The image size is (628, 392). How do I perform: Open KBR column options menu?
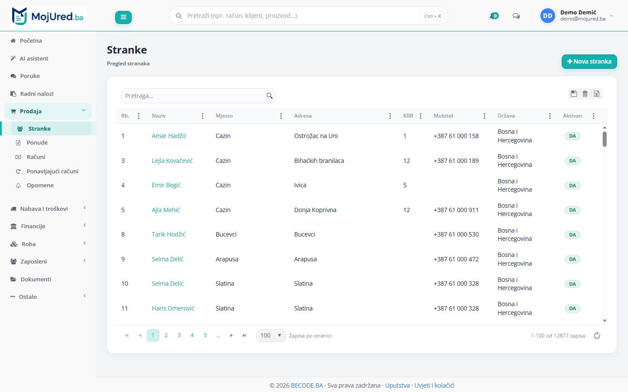click(420, 116)
